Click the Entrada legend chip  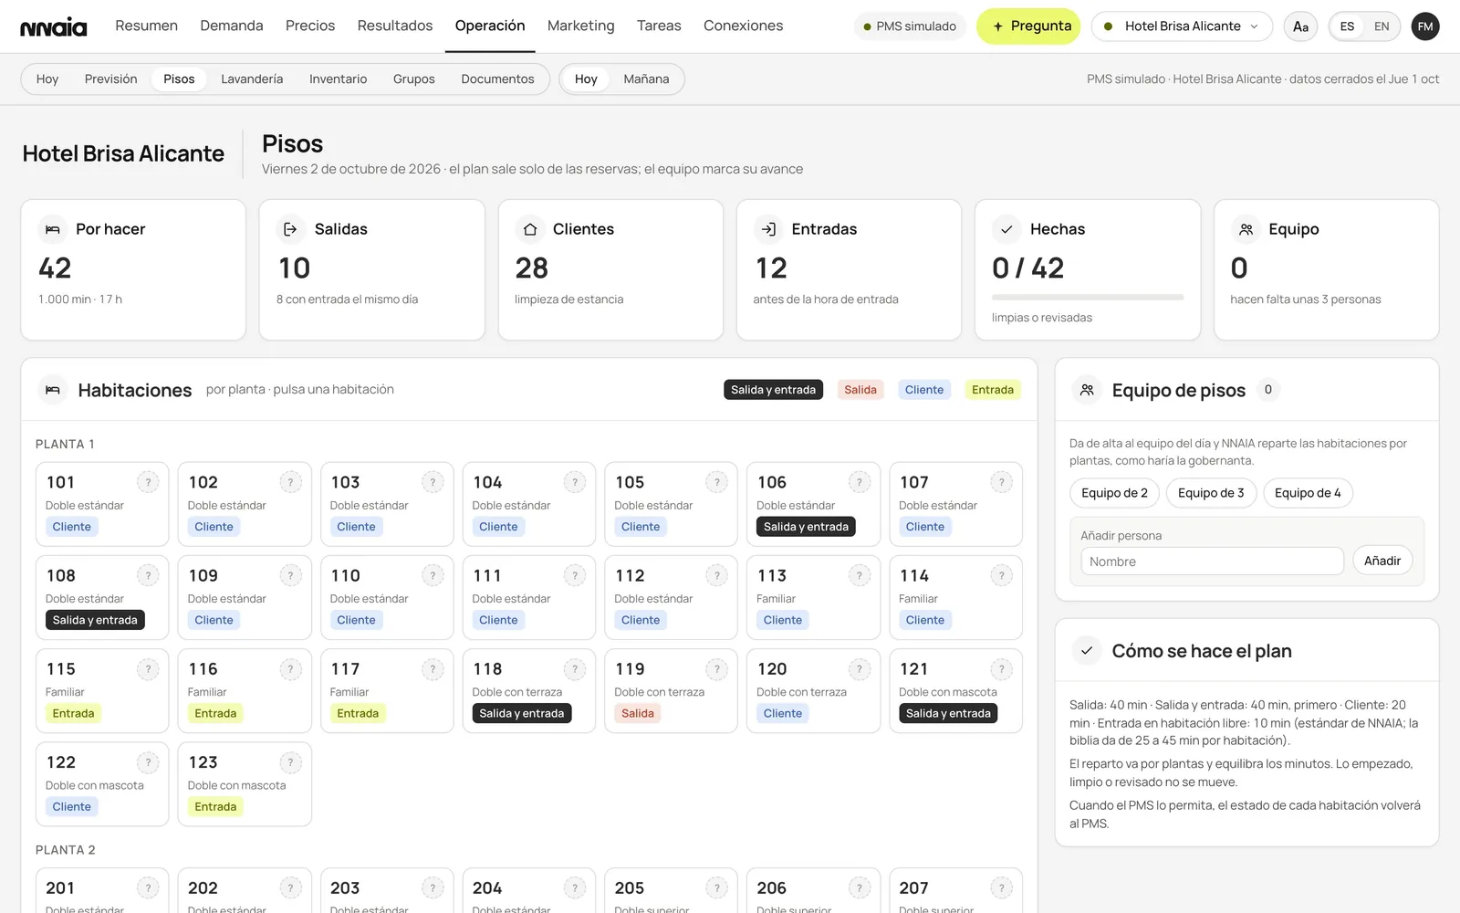(992, 390)
